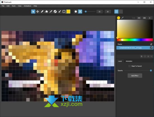Open the File menu

click(3, 6)
